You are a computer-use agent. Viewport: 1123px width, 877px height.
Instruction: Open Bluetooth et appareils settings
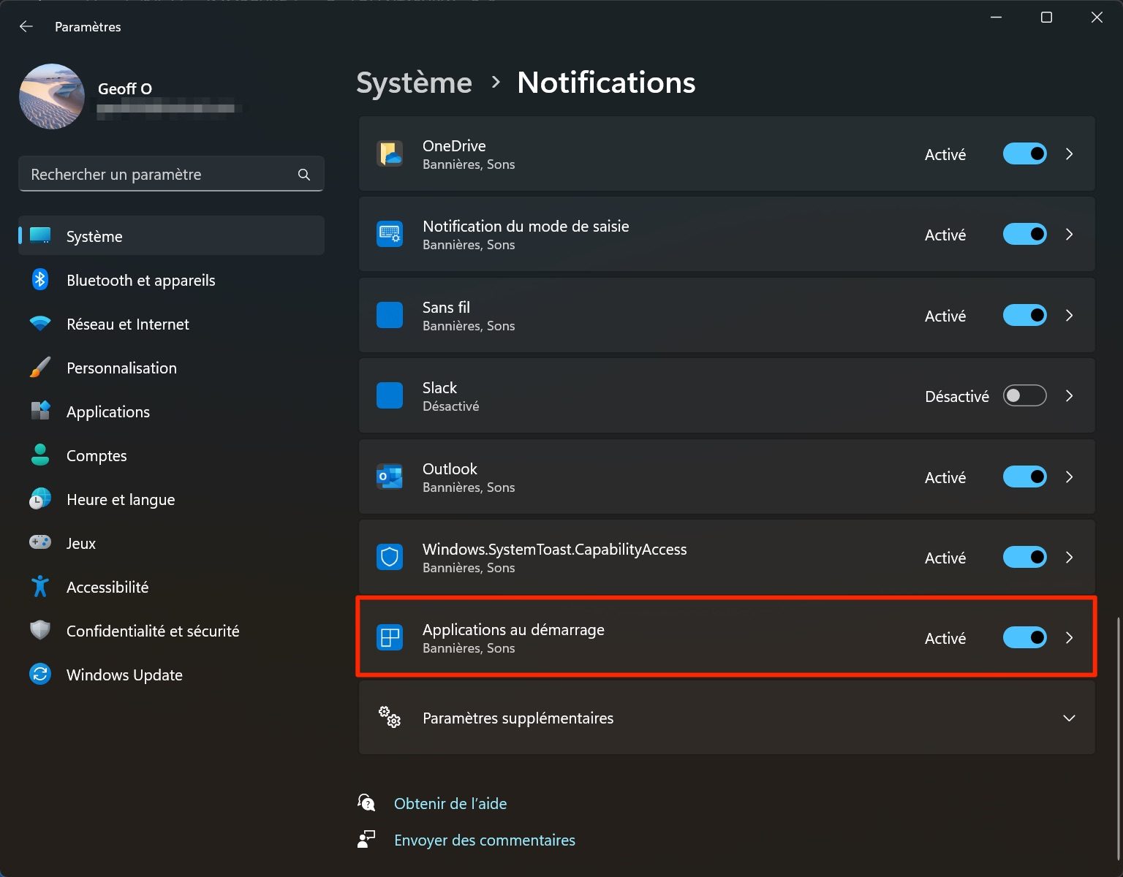point(171,281)
